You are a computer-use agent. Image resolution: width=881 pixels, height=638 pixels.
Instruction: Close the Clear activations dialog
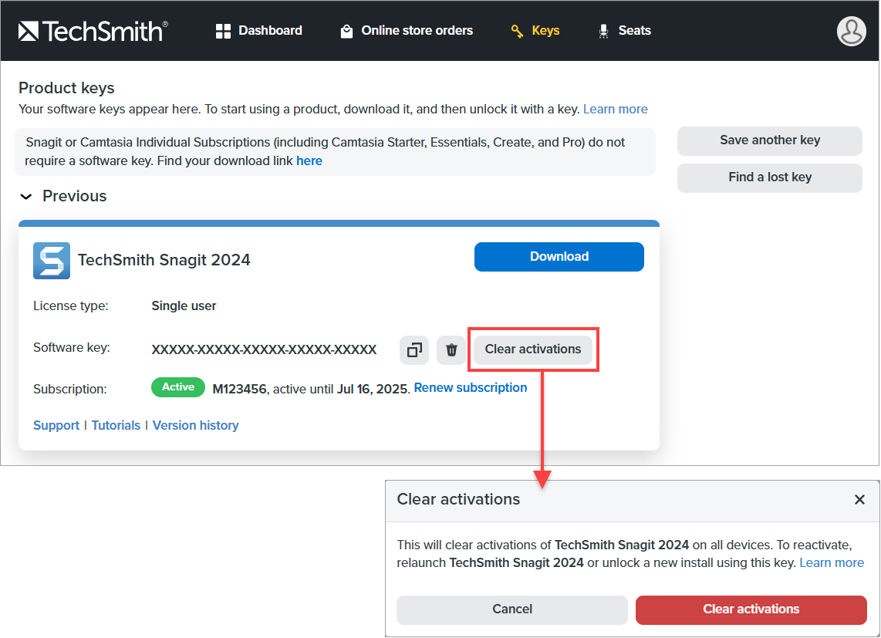[859, 500]
